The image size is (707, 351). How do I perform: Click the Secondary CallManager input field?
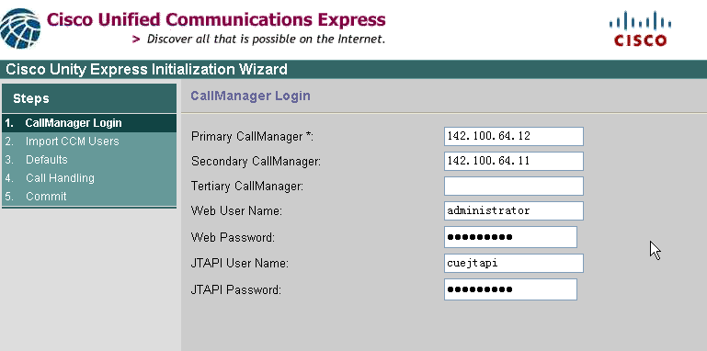point(514,162)
